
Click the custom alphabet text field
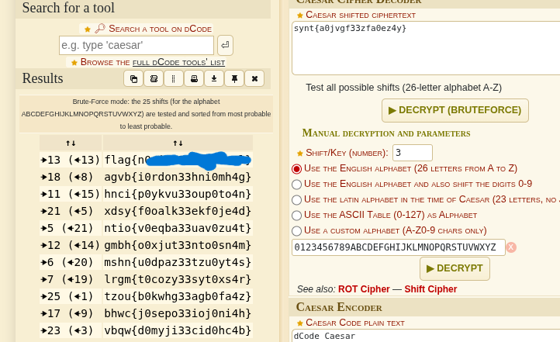[x=399, y=247]
